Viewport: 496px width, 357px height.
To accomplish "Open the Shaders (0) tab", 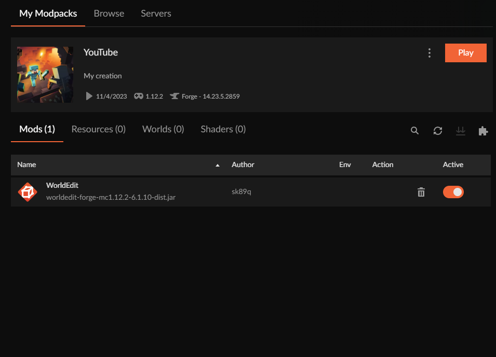I will 223,129.
